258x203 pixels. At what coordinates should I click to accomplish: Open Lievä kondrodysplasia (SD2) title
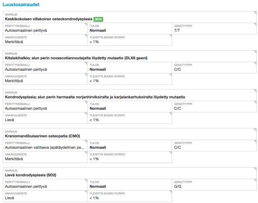pos(30,175)
